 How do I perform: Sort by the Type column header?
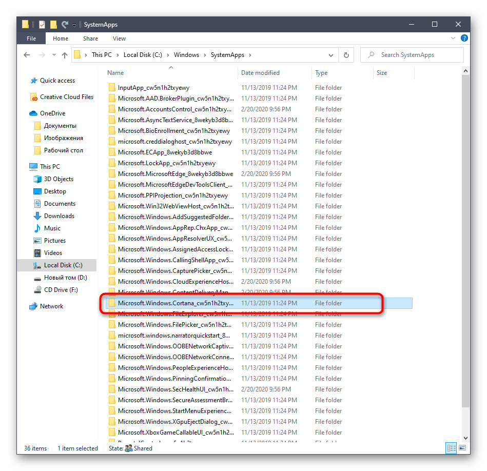pyautogui.click(x=321, y=73)
